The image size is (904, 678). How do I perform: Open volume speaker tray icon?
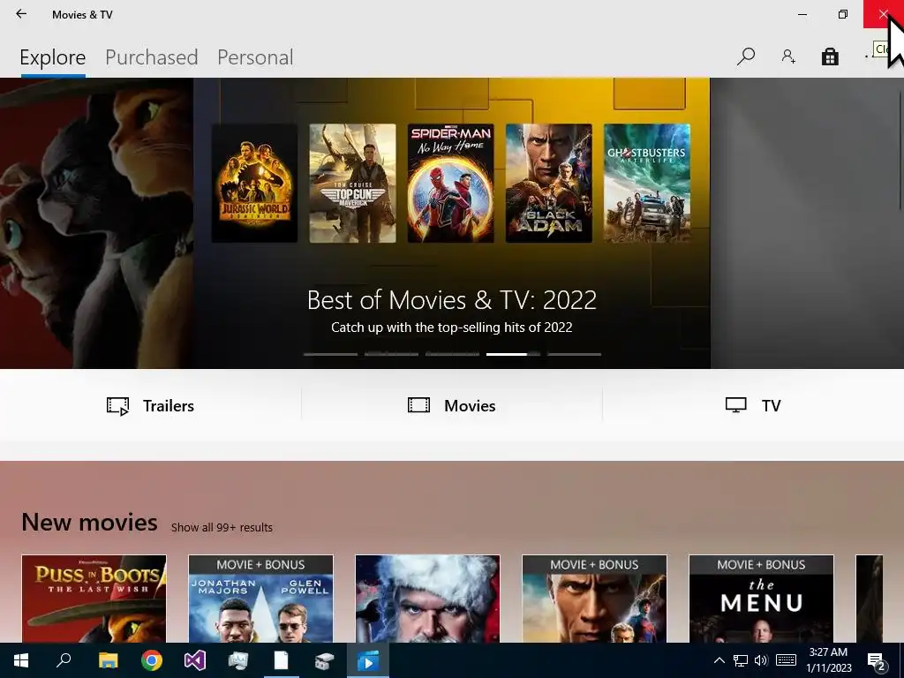click(x=761, y=660)
